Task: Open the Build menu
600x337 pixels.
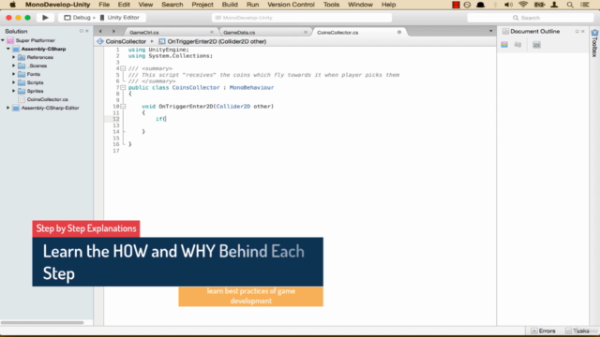Action: coord(230,5)
